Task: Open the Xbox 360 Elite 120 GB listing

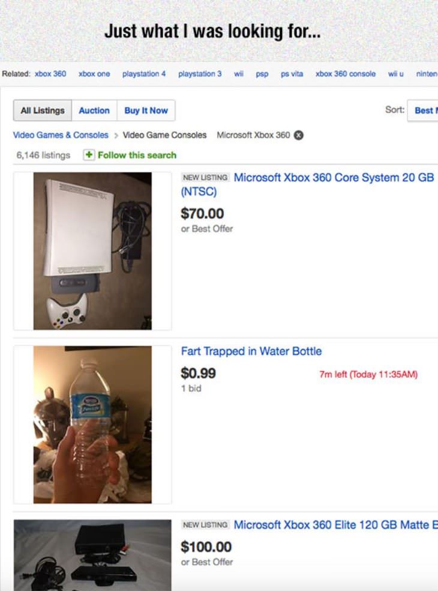Action: (x=335, y=525)
